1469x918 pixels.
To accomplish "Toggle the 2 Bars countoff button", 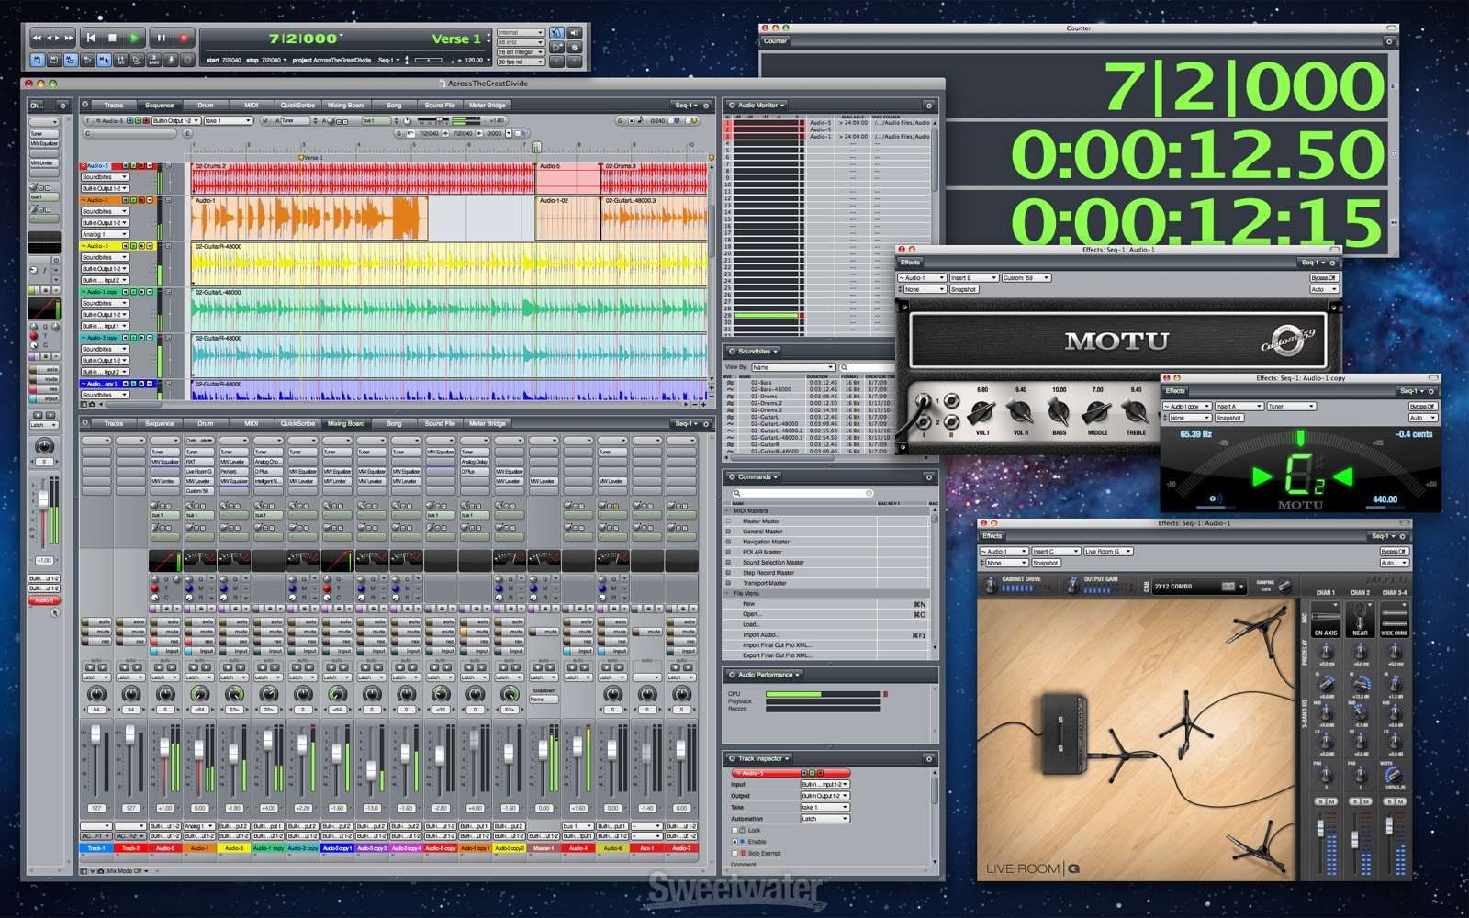I will click(154, 60).
